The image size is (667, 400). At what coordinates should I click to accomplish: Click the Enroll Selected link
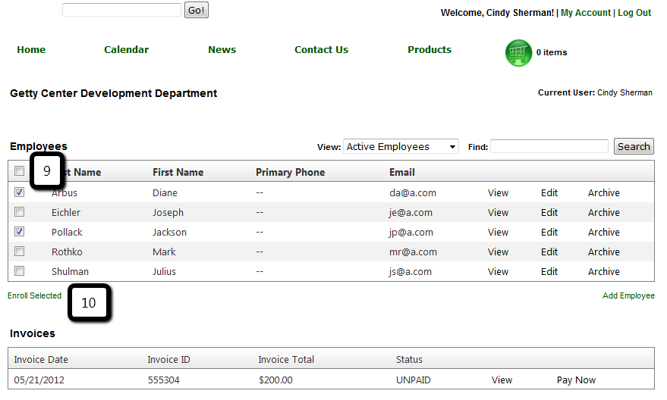[34, 295]
